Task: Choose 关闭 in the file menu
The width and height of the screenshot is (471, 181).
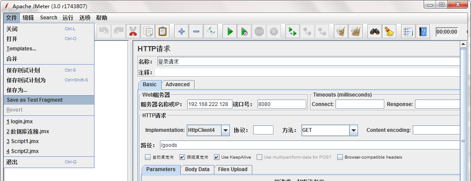Action: pos(49,29)
